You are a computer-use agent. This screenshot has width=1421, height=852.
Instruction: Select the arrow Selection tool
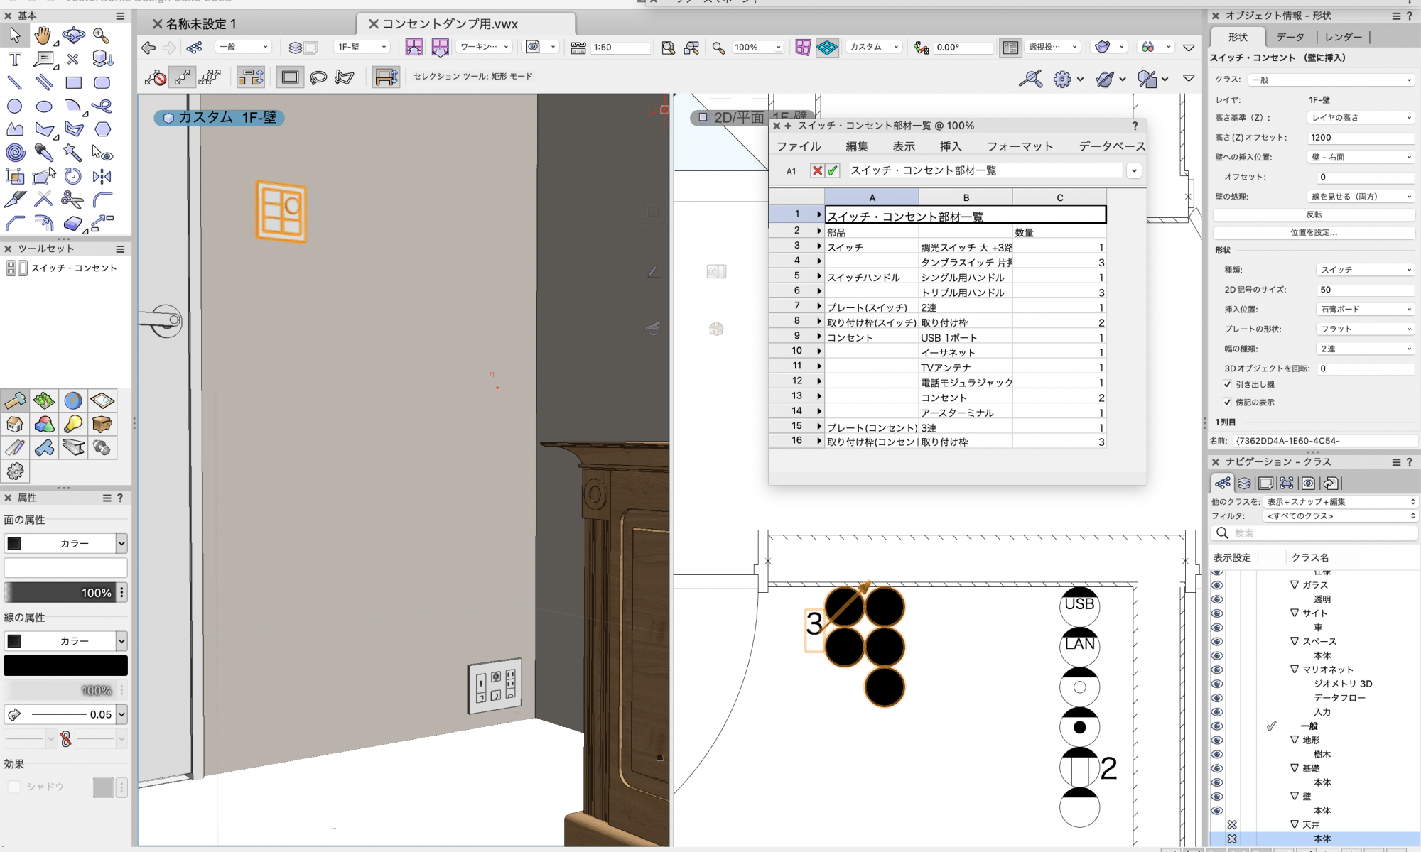point(15,35)
